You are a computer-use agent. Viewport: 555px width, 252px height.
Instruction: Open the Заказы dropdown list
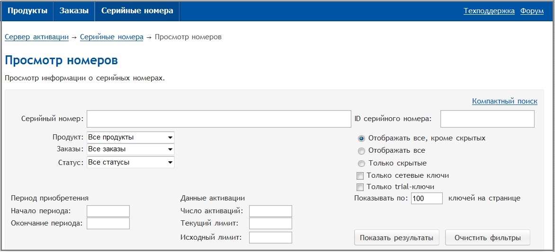(x=131, y=149)
